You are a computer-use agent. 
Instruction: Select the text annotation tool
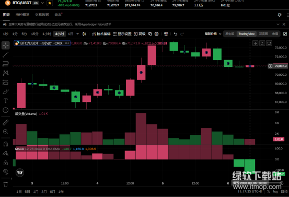[x=6, y=101]
